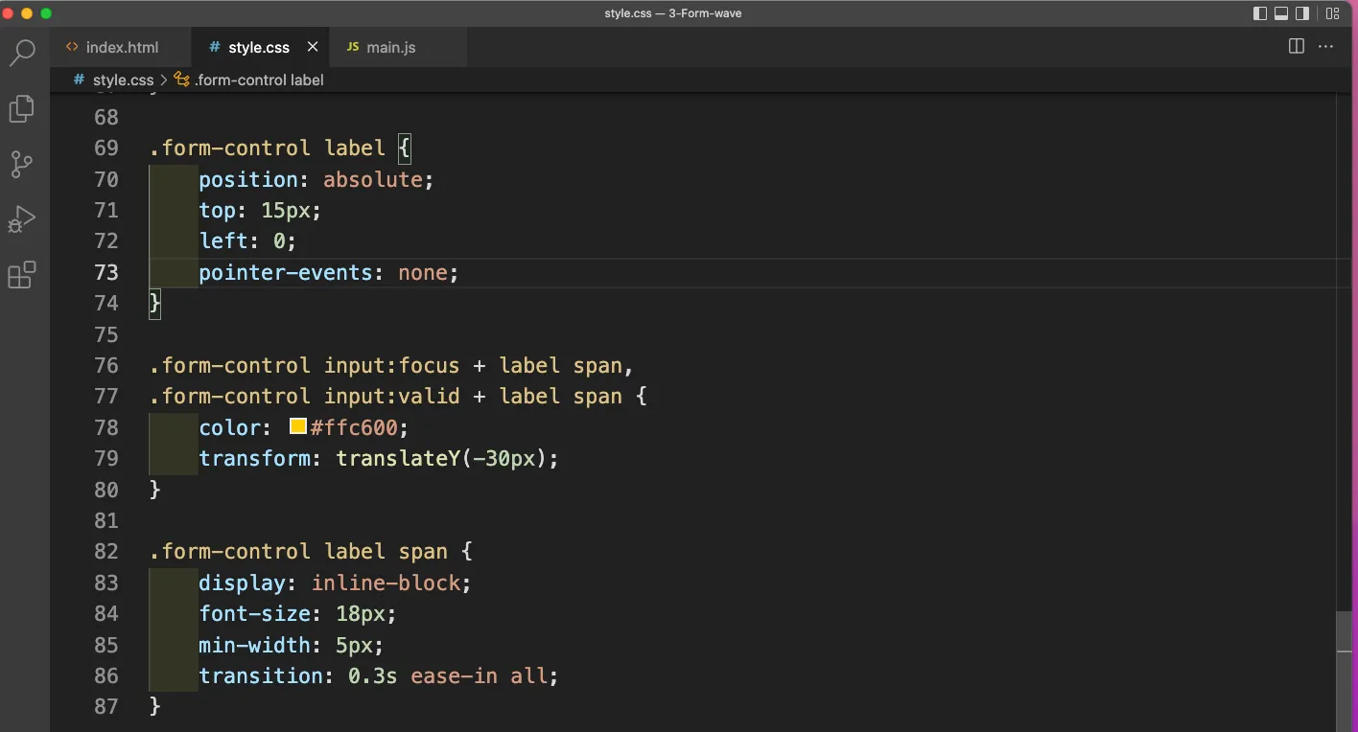1358x732 pixels.
Task: Open the Customize Layout control
Action: pos(1333,13)
